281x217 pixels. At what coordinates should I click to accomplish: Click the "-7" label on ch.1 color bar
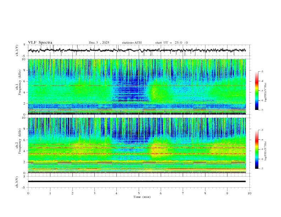point(261,110)
